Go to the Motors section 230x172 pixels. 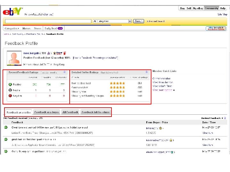(27, 28)
